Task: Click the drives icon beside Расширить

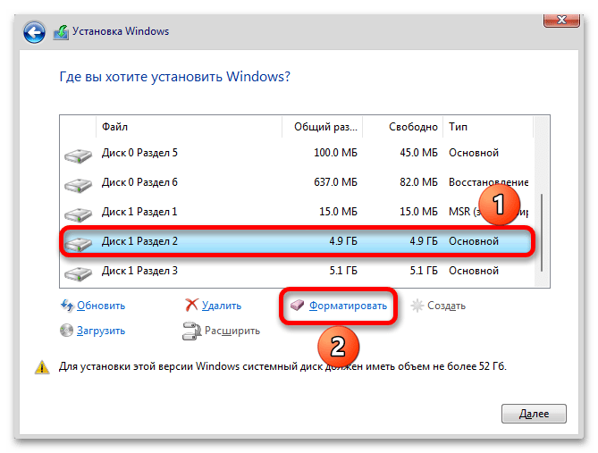Action: click(191, 331)
